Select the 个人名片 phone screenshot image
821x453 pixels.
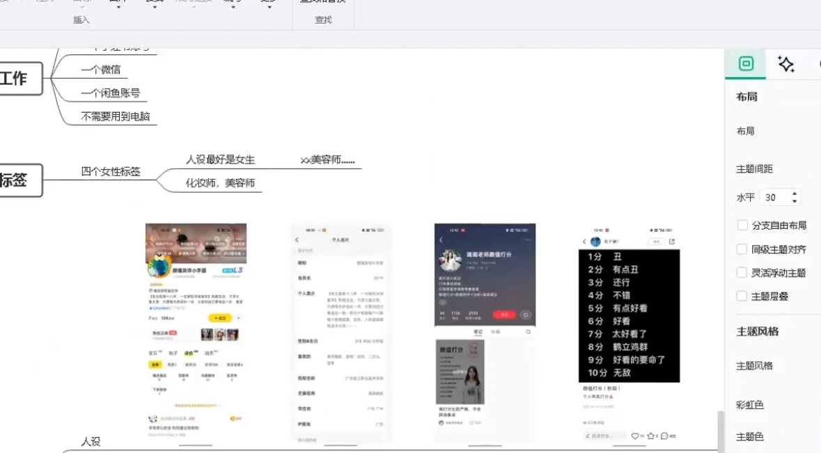[x=341, y=334]
